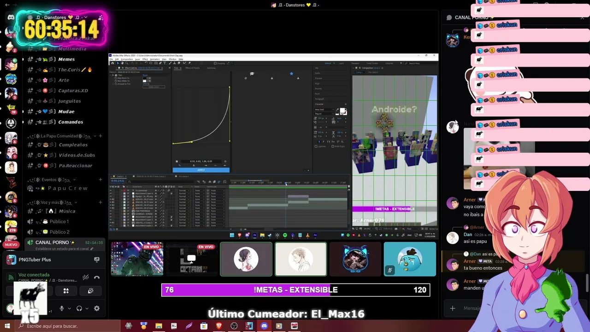Start an activity from voice panel

click(x=66, y=291)
